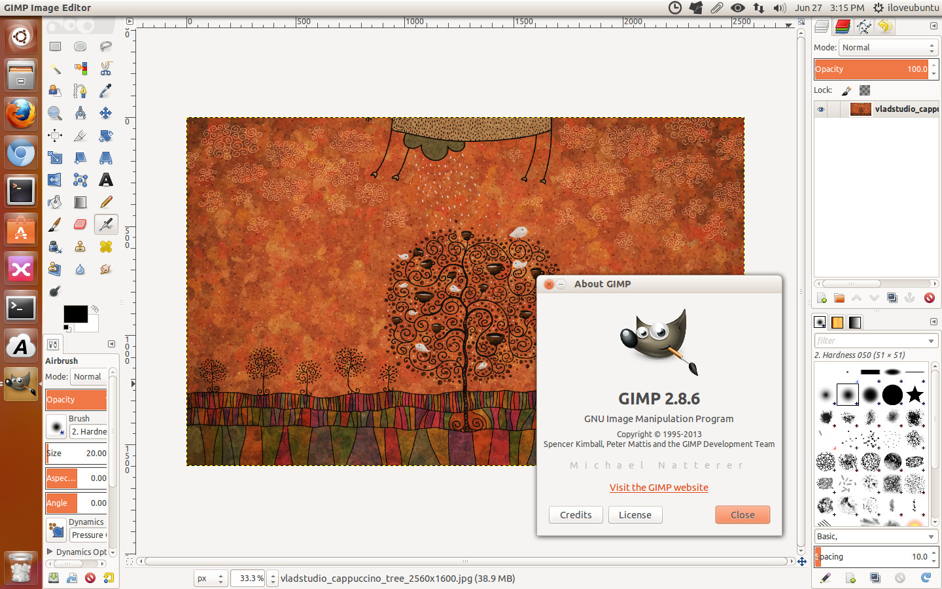This screenshot has height=589, width=942.
Task: Follow the Visit the GIMP website link
Action: click(x=659, y=488)
